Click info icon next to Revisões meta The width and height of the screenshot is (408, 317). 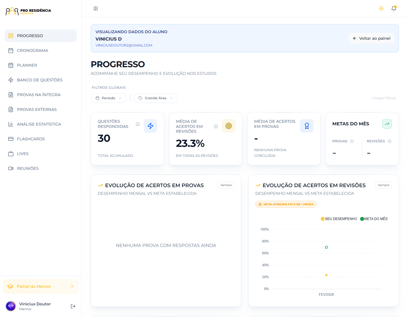tap(390, 141)
